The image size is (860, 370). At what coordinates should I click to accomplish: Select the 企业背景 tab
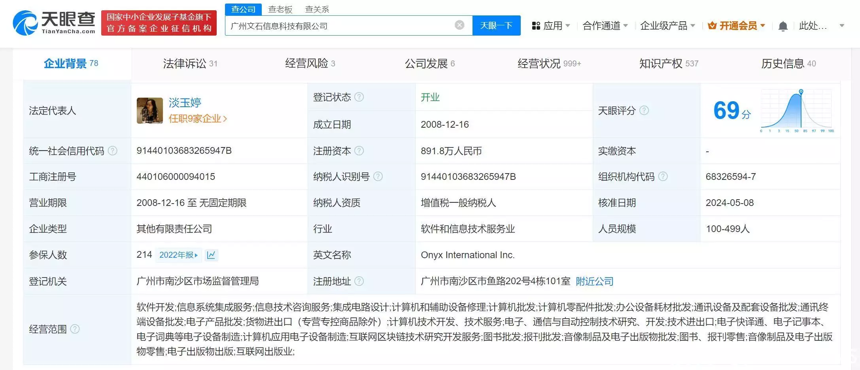(x=71, y=63)
